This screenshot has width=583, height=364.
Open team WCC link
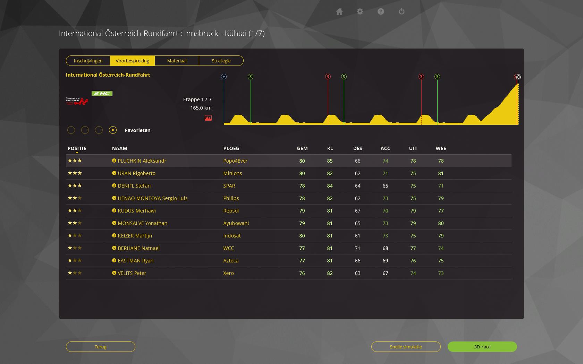pyautogui.click(x=229, y=248)
